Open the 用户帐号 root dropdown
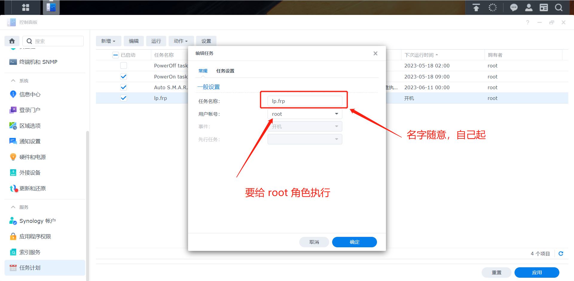This screenshot has width=574, height=281. point(305,114)
